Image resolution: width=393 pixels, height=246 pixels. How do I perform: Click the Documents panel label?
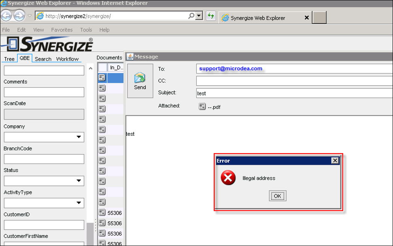(109, 57)
